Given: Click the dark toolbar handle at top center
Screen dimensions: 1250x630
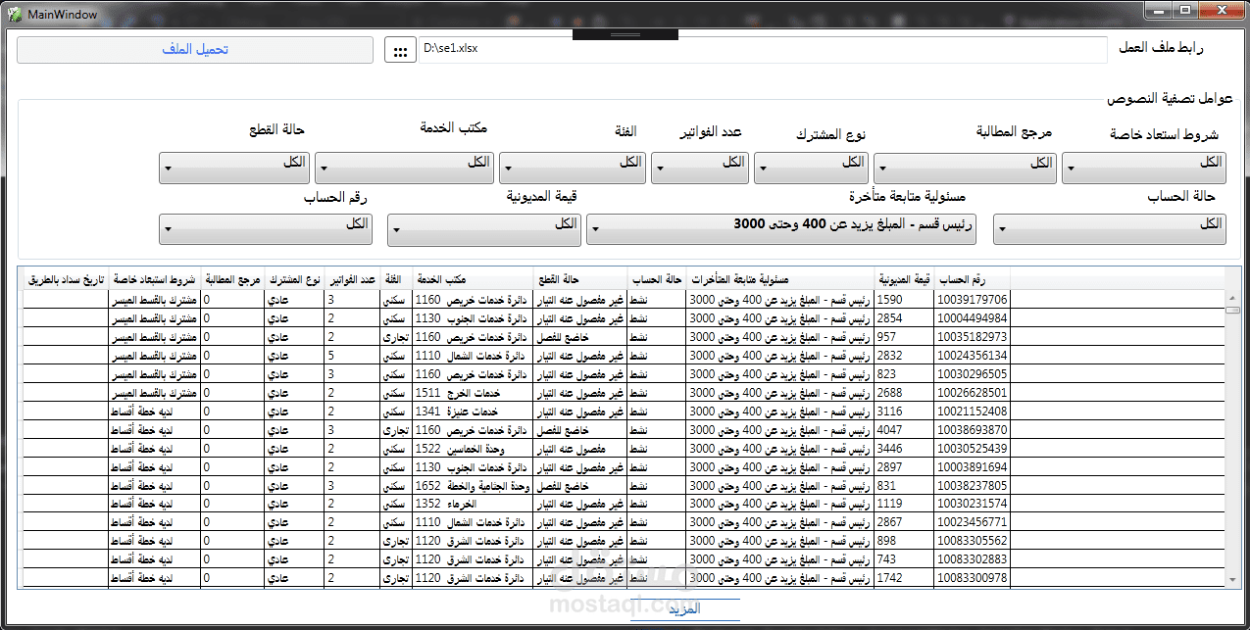Looking at the screenshot, I should point(625,34).
